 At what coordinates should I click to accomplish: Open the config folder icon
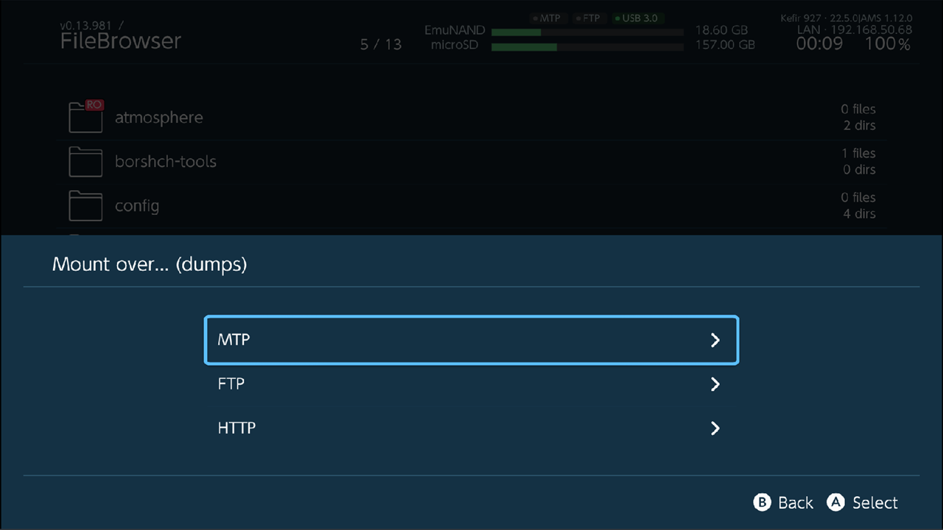point(85,206)
